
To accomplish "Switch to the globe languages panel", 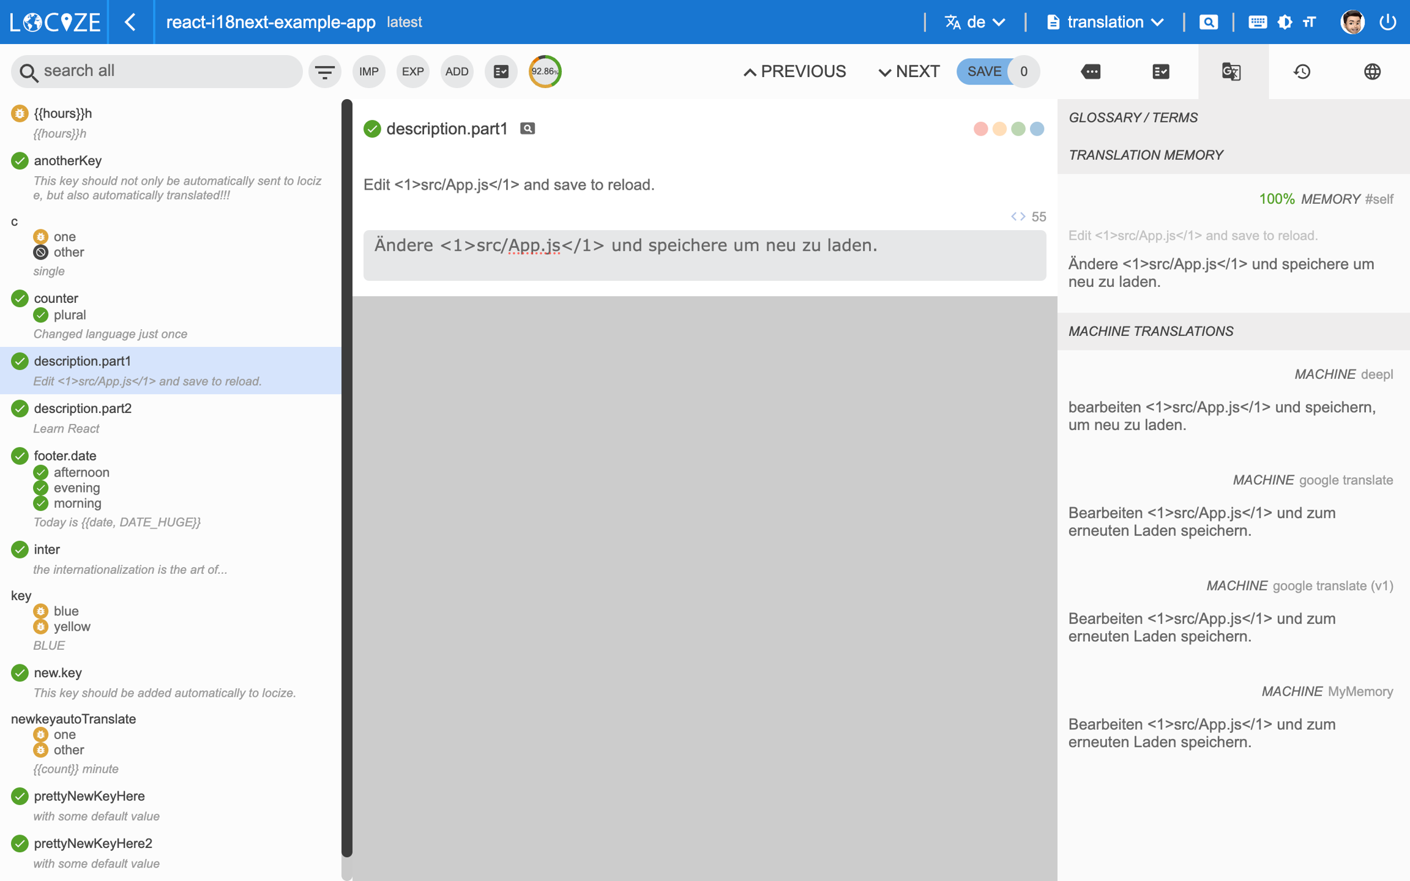I will 1372,72.
